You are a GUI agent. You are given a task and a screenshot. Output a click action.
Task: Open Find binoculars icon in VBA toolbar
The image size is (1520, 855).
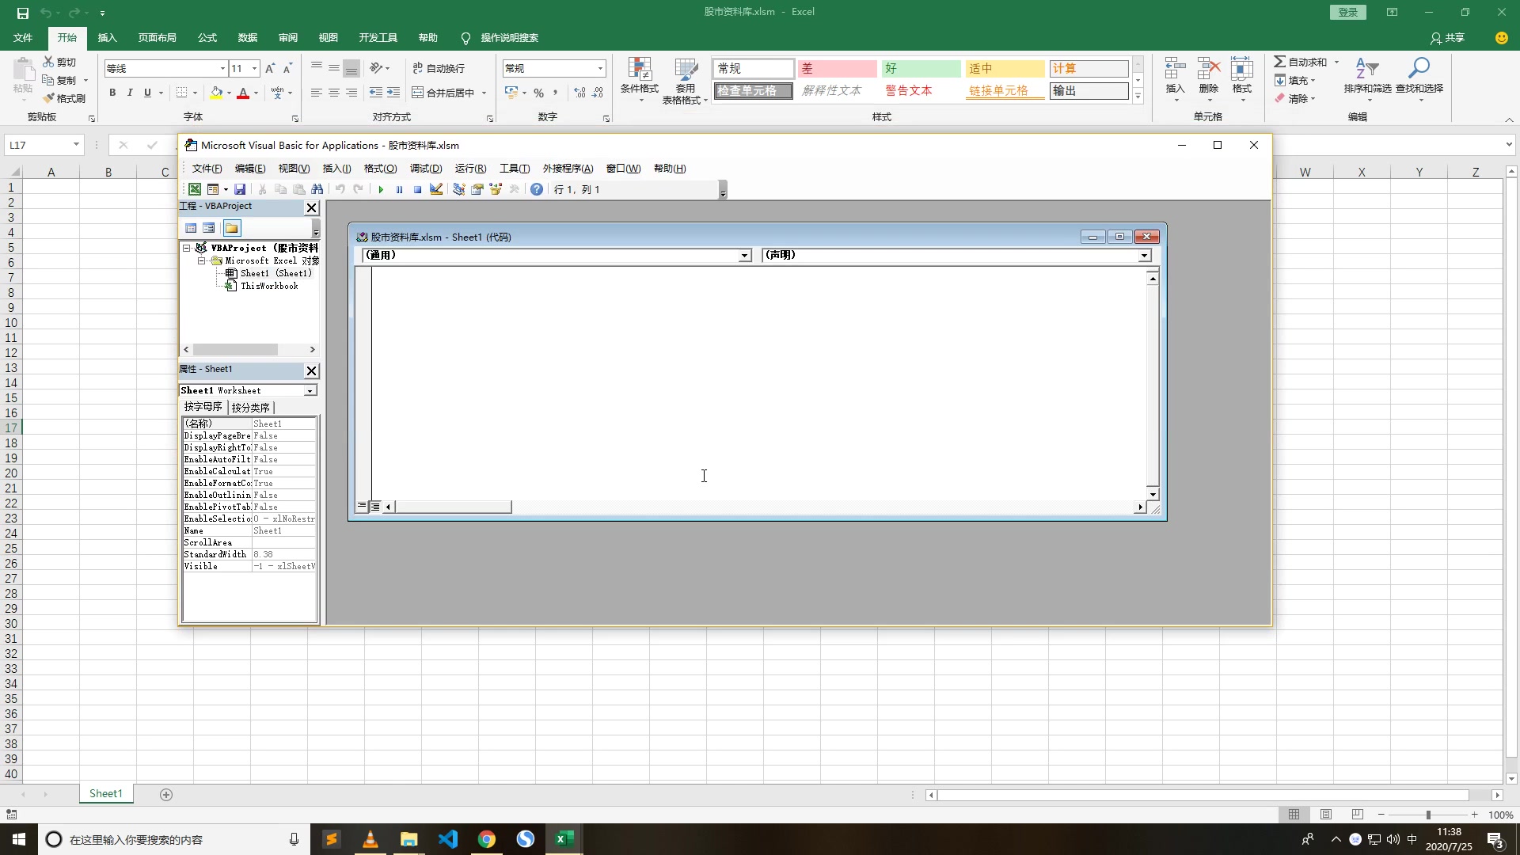[317, 189]
